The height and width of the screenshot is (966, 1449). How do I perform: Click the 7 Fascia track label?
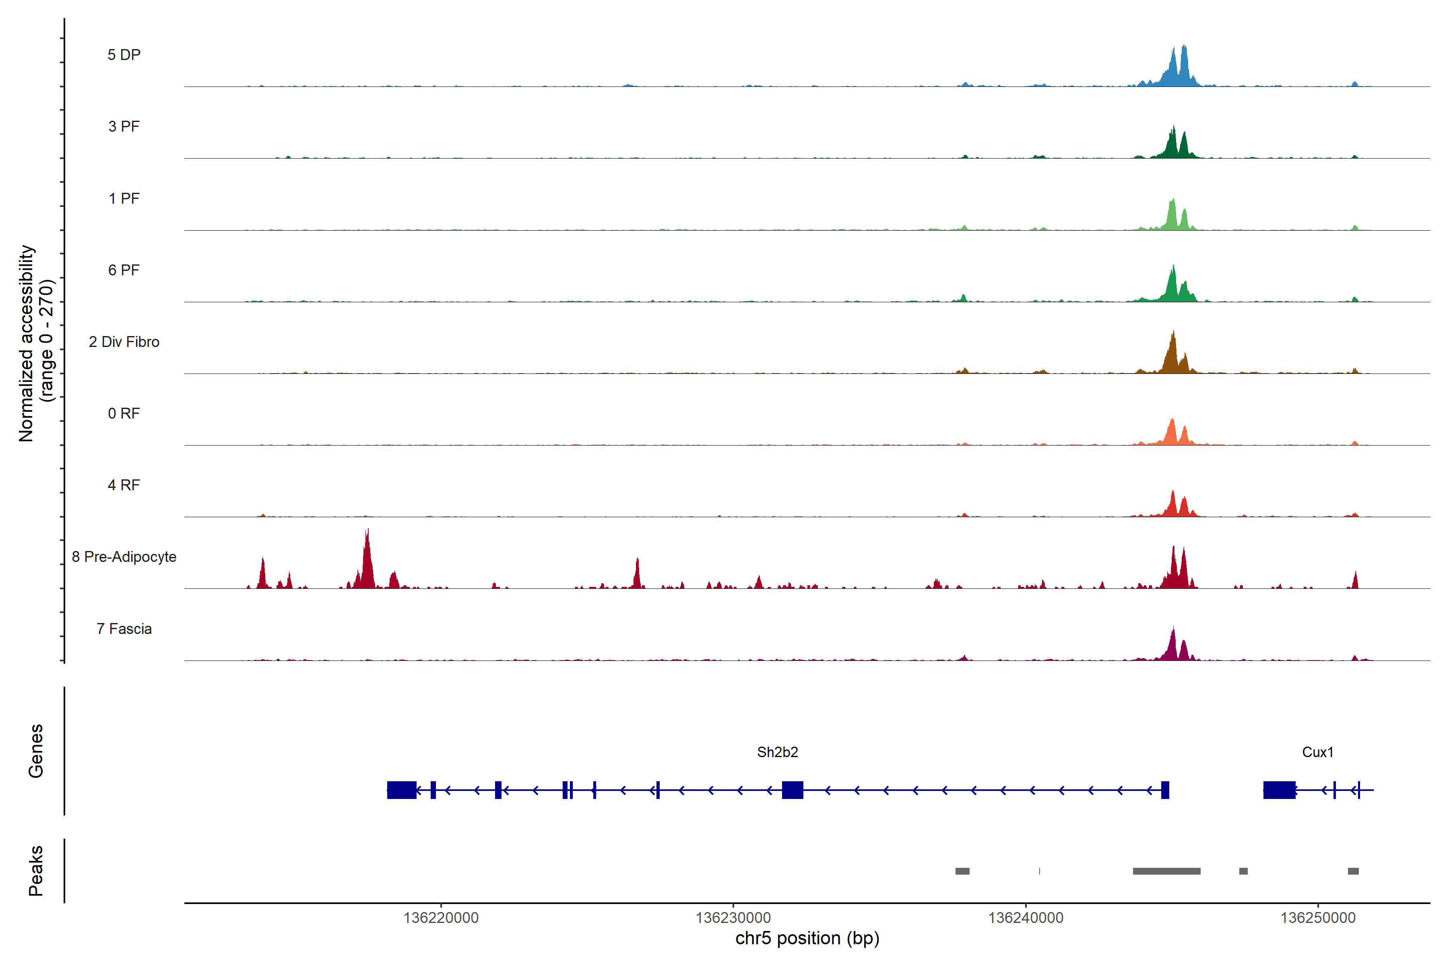(124, 628)
